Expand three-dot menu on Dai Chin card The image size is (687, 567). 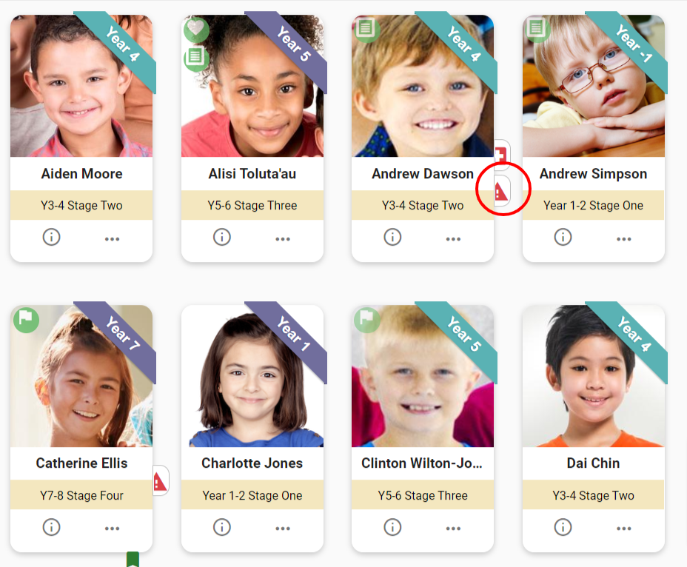click(x=624, y=529)
